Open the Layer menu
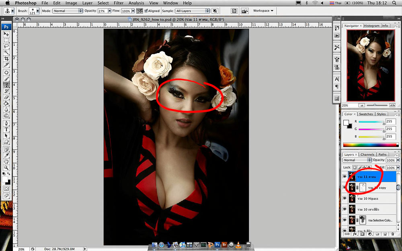Viewport: 402px width, 251px height. pyautogui.click(x=87, y=3)
